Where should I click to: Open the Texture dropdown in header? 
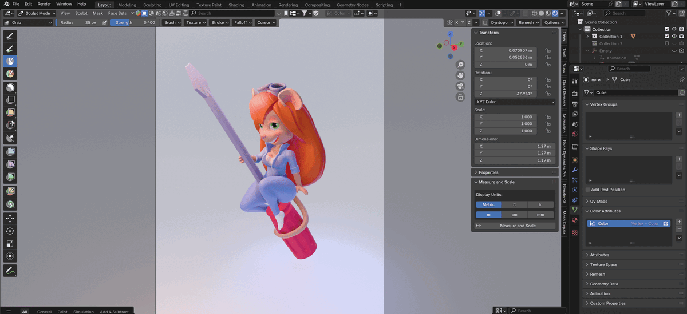click(195, 22)
